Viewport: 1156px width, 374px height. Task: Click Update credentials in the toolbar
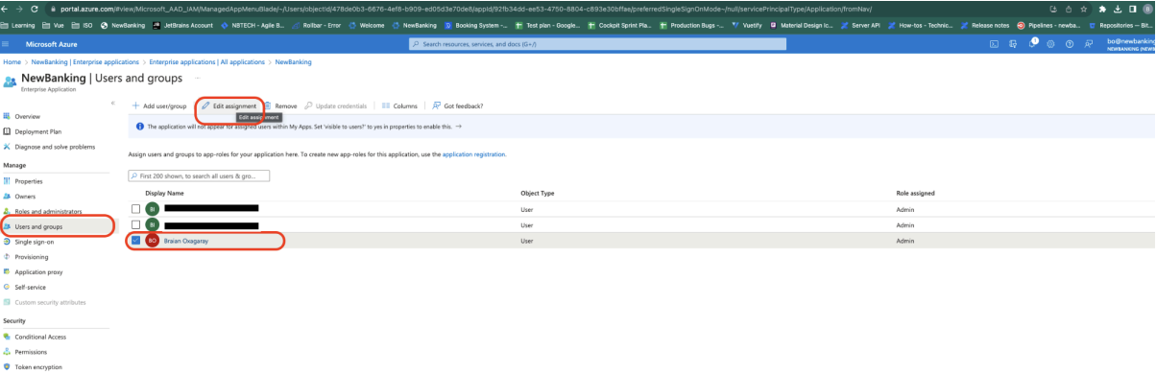click(336, 105)
